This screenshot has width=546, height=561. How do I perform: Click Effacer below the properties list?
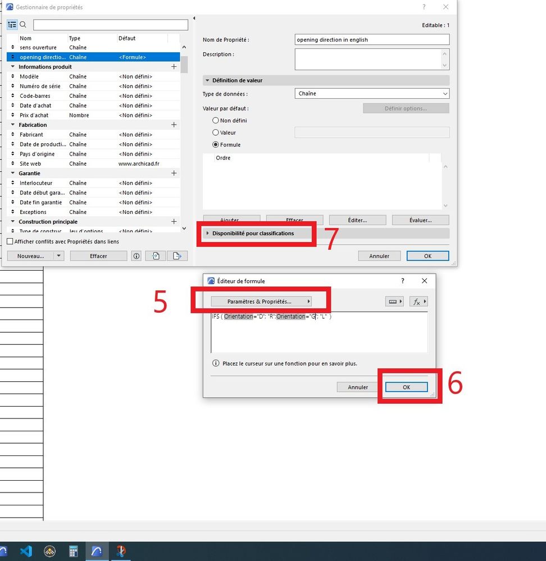[98, 256]
